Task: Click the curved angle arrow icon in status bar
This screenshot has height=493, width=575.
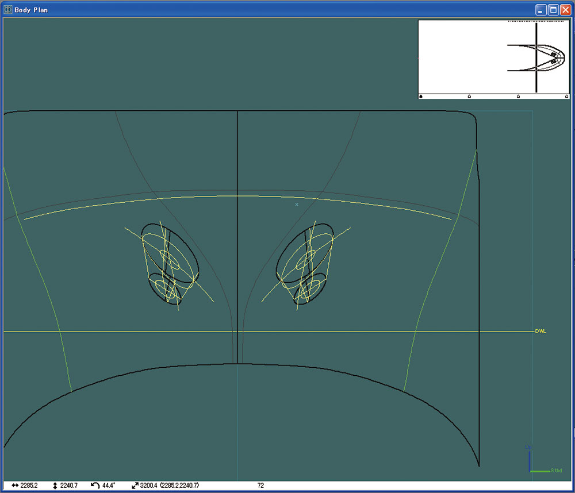Action: pos(95,486)
